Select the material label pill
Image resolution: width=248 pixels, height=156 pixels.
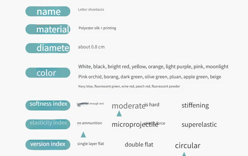point(48,29)
